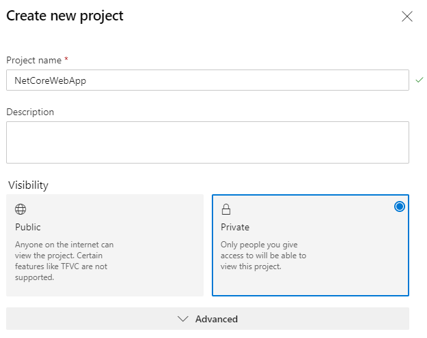Expand the Advanced section
This screenshot has height=338, width=427.
[208, 319]
